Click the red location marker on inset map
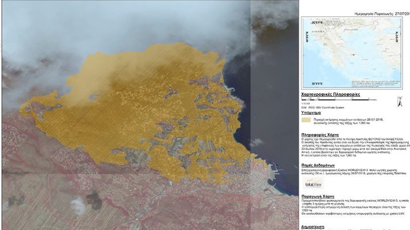The width and height of the screenshot is (410, 230). coord(354,55)
